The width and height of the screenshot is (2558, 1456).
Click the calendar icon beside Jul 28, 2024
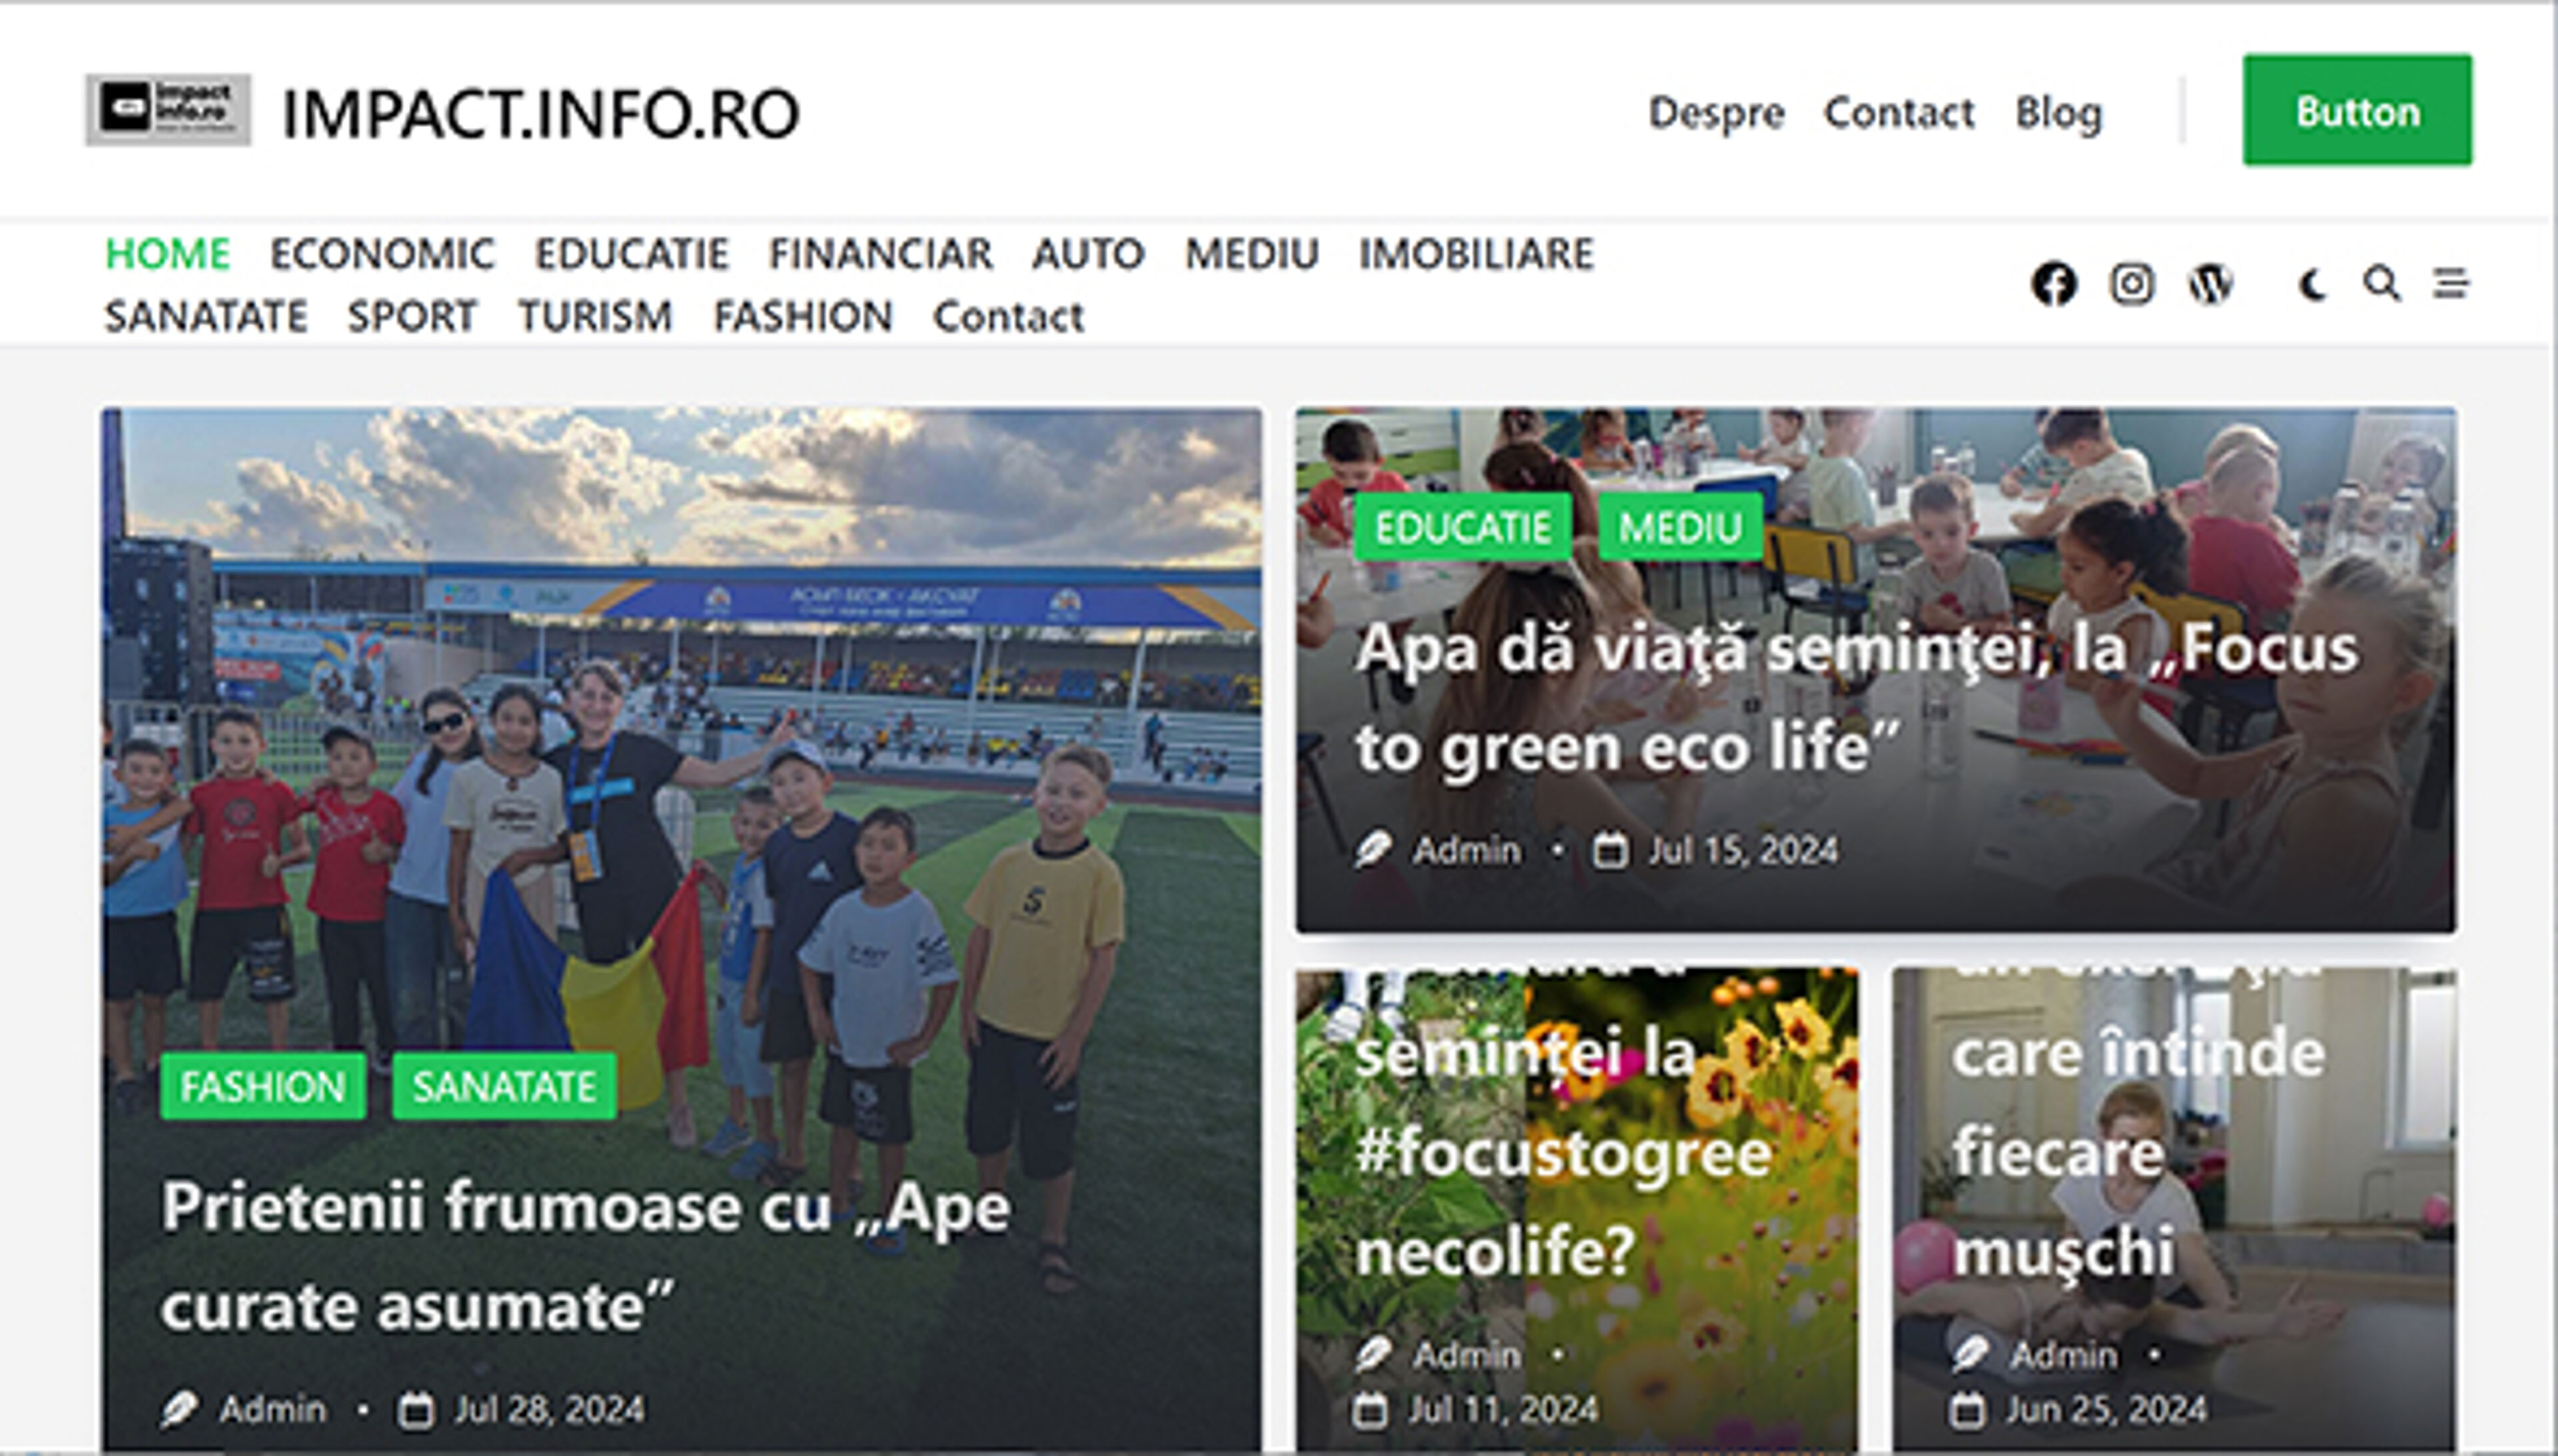click(x=416, y=1410)
